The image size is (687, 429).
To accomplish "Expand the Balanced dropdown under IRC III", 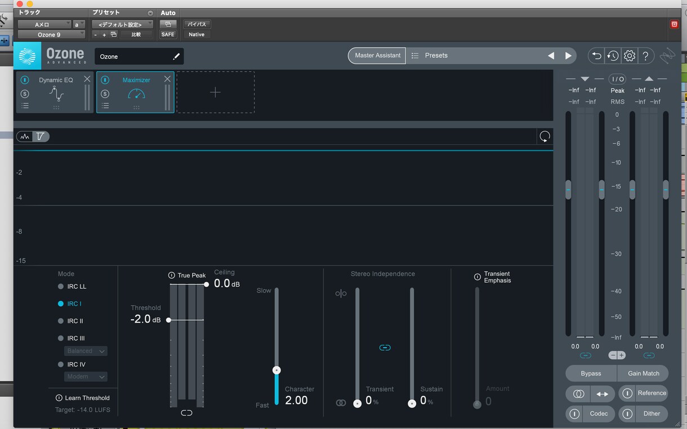I will [86, 351].
